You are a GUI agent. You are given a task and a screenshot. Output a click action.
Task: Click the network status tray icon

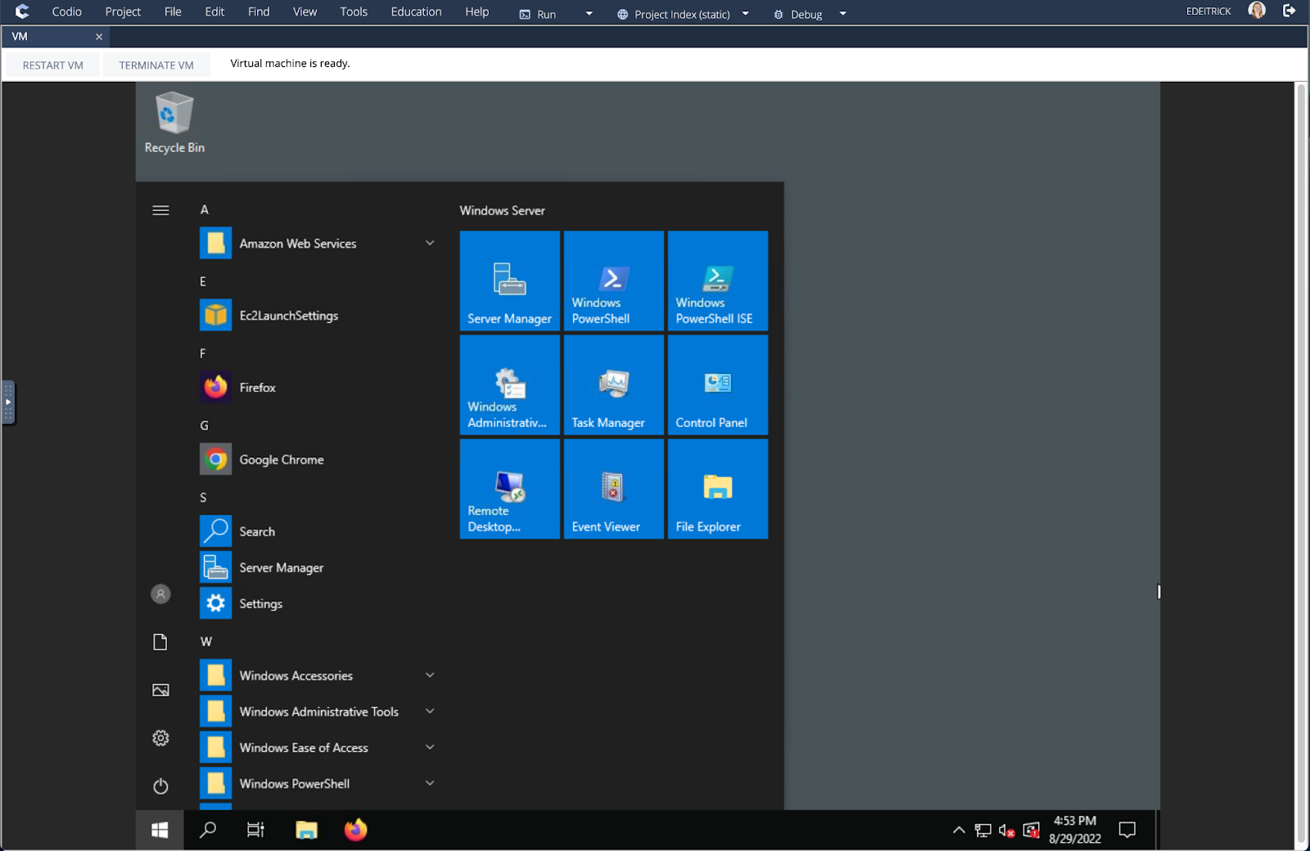pyautogui.click(x=982, y=831)
